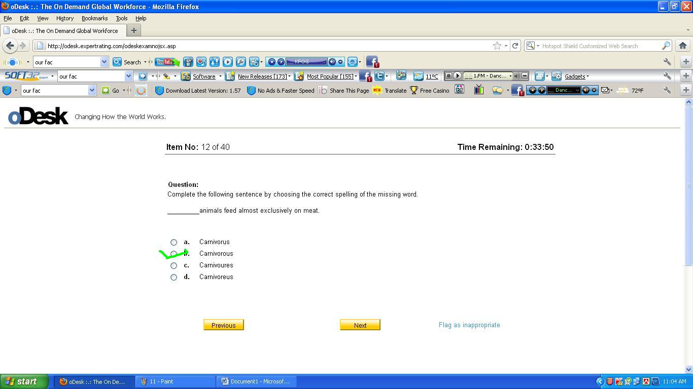Click the Firefox Home icon
This screenshot has height=389, width=693.
[683, 46]
